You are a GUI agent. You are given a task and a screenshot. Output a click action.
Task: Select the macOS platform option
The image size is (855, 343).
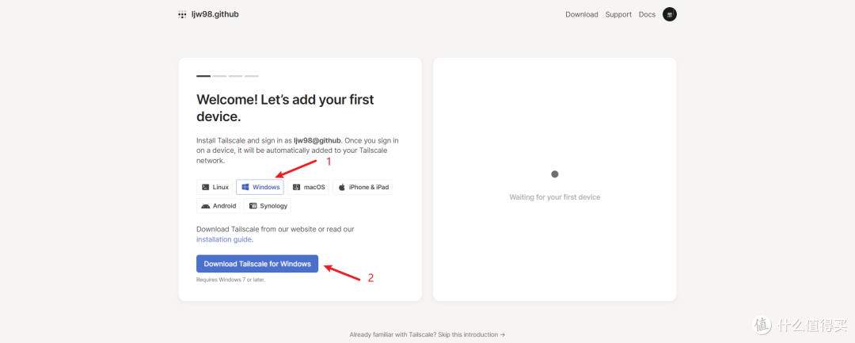(x=308, y=187)
